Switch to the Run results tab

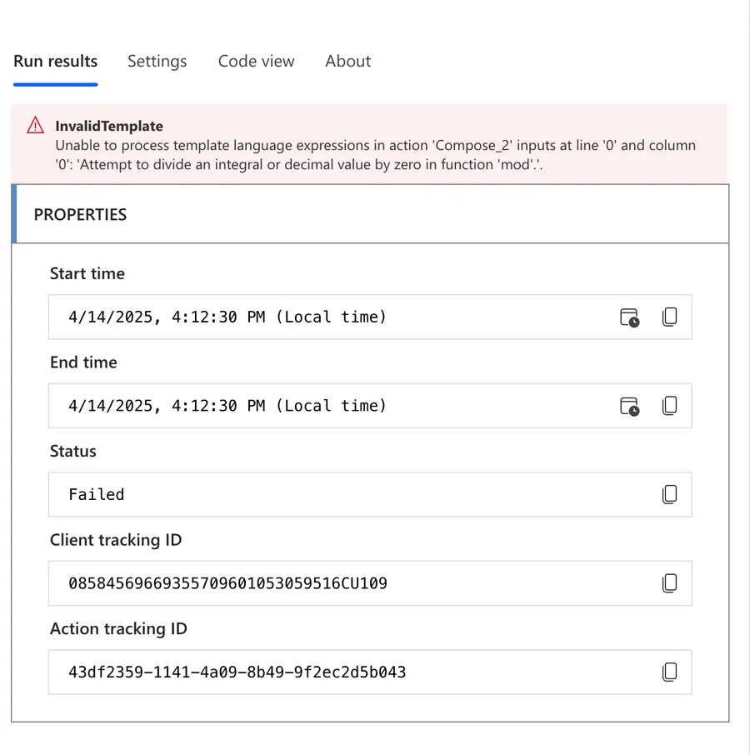(x=55, y=62)
